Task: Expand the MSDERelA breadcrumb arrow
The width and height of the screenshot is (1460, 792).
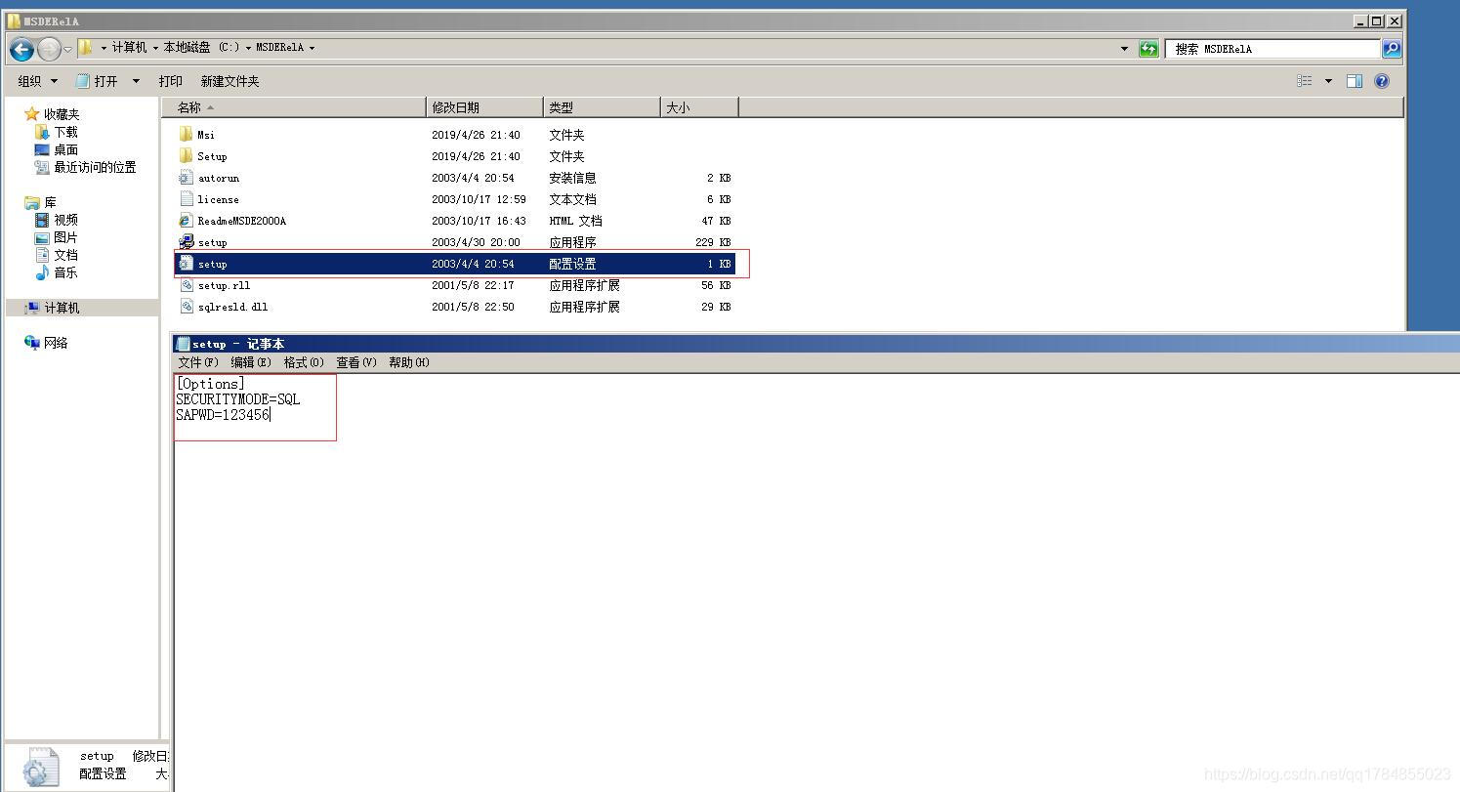Action: click(x=312, y=48)
